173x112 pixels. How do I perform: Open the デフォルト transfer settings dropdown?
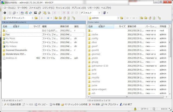pos(99,13)
